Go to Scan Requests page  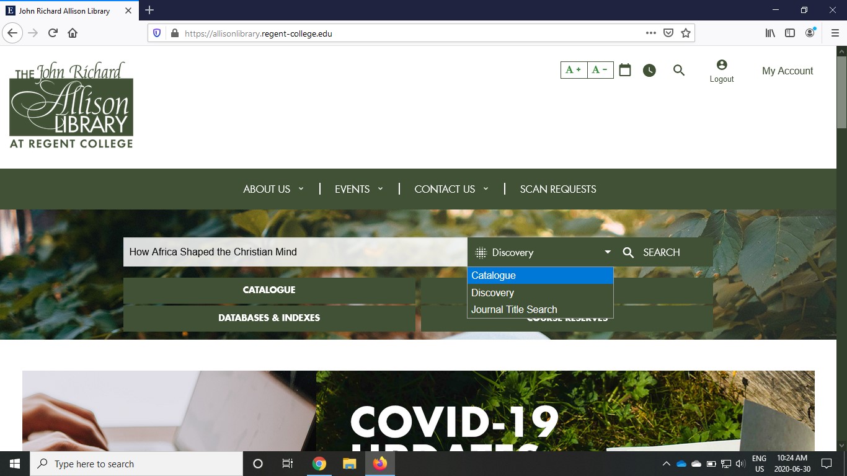(558, 189)
